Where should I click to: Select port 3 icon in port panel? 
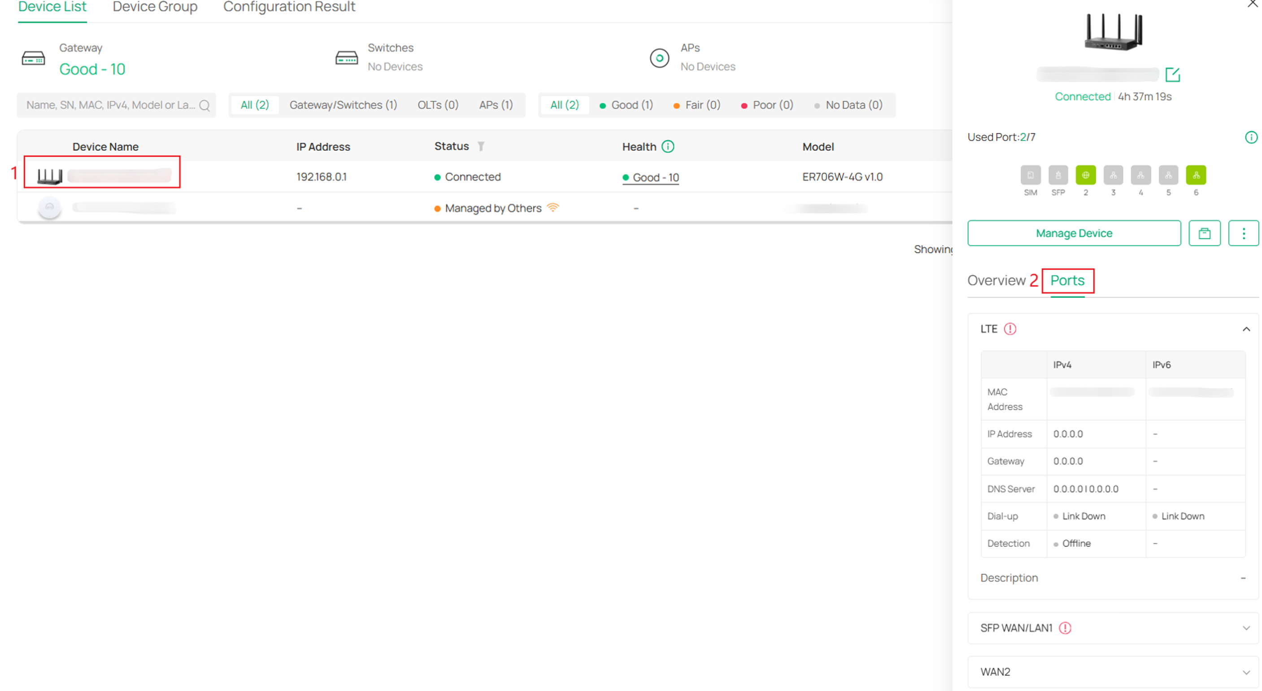pos(1113,175)
